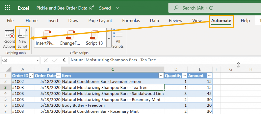Viewport: 261px width, 114px height.
Task: Click the Amount cell showing 45
Action: [x=200, y=93]
